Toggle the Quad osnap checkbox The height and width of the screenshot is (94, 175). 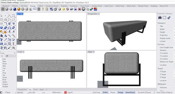pos(1,78)
